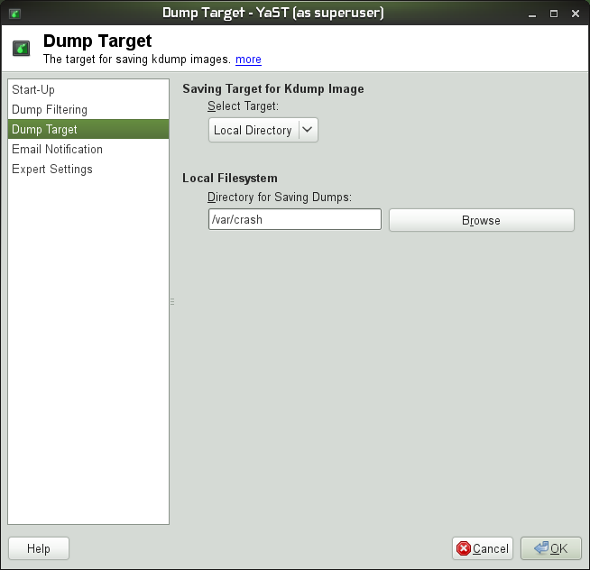Close the Dump Target window

(x=576, y=14)
